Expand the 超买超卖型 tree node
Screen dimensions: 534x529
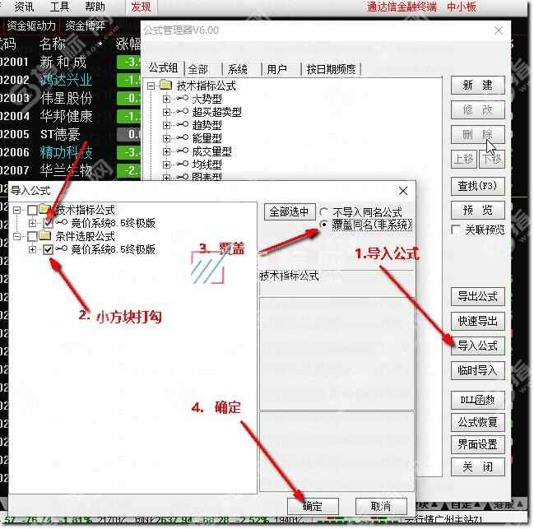point(166,112)
